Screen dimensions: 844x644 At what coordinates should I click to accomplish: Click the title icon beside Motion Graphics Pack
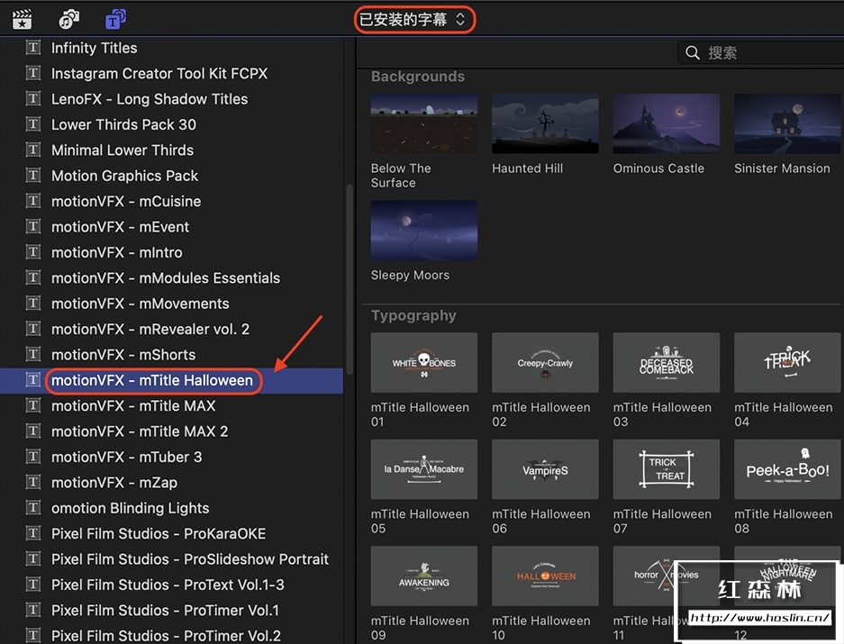point(33,175)
